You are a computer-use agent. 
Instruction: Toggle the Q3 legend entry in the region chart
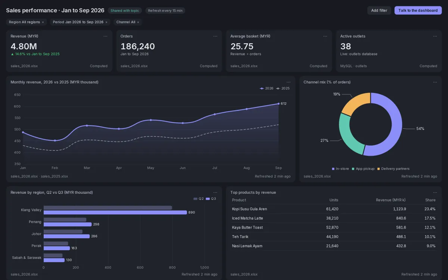click(x=211, y=199)
